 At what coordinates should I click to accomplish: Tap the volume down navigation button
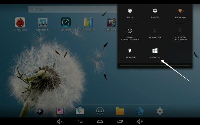pyautogui.click(x=59, y=121)
